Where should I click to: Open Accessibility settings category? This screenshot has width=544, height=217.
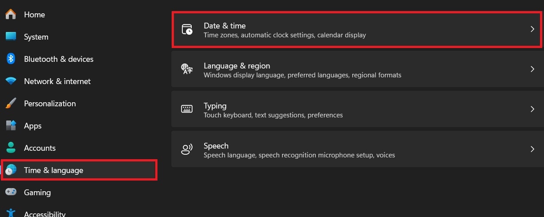[44, 214]
